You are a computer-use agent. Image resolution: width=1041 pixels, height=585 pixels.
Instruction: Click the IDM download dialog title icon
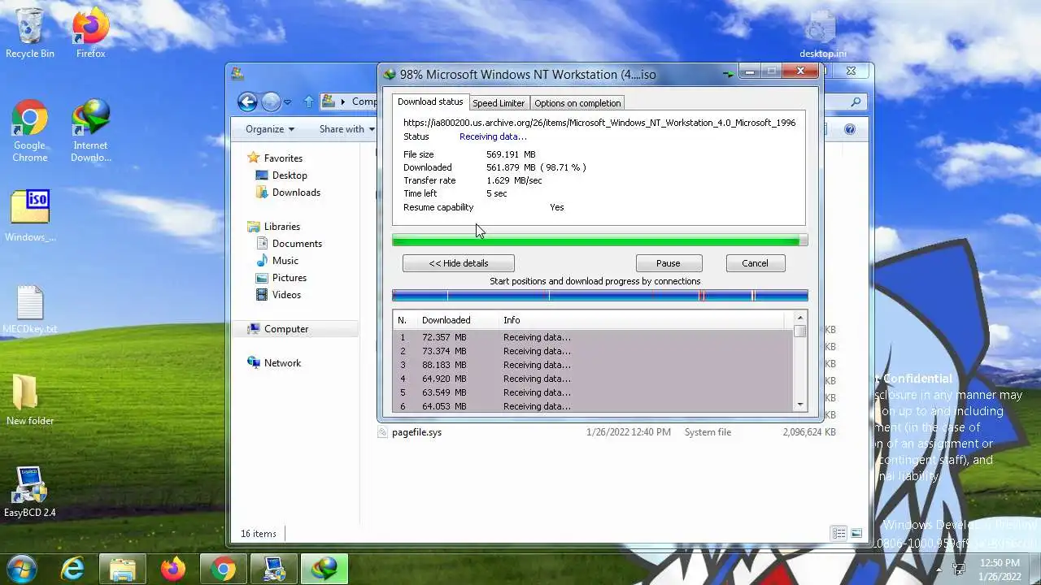pyautogui.click(x=390, y=74)
